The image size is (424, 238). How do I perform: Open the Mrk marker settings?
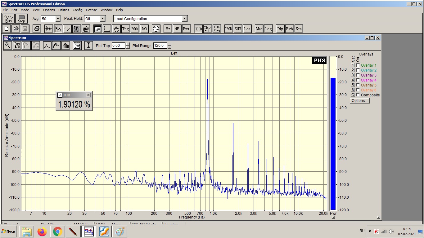point(135,29)
